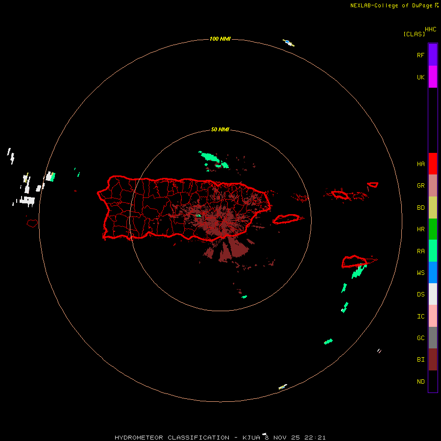441x441 pixels.
Task: Click the Mona Island outline
Action: 32,223
